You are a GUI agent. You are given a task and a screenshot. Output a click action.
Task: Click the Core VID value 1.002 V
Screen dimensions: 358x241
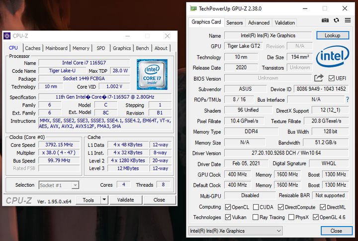click(114, 87)
